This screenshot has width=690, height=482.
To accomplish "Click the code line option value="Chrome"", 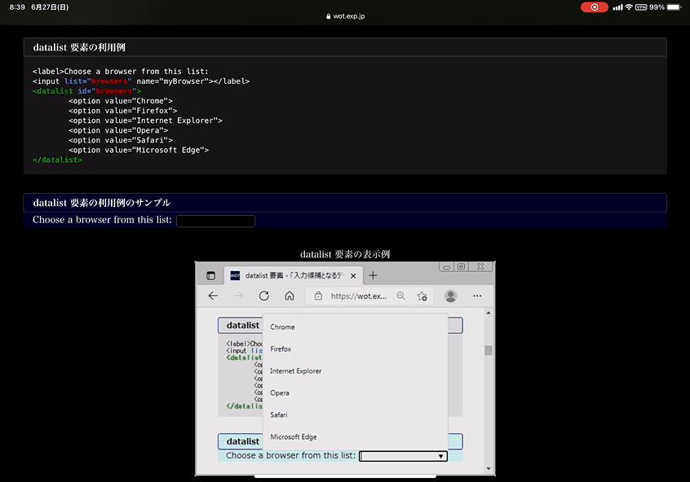I will tap(121, 101).
